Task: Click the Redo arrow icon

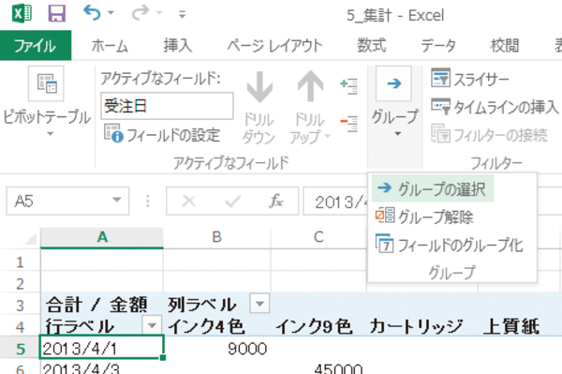Action: pos(140,13)
